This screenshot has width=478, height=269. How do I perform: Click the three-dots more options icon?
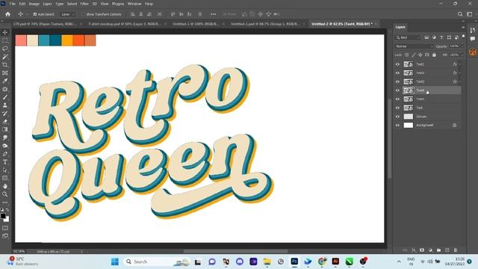(214, 14)
